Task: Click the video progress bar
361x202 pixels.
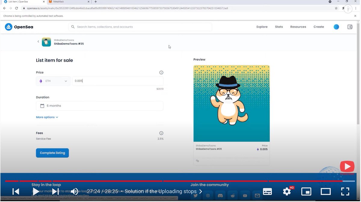Action: [x=180, y=181]
